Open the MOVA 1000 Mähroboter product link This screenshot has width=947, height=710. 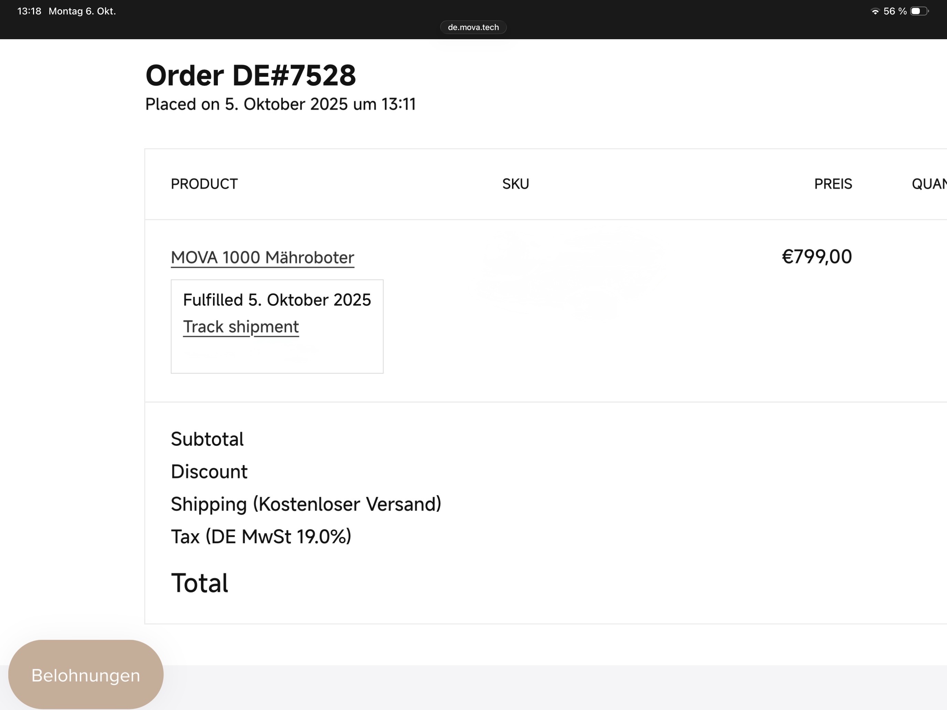(x=262, y=258)
